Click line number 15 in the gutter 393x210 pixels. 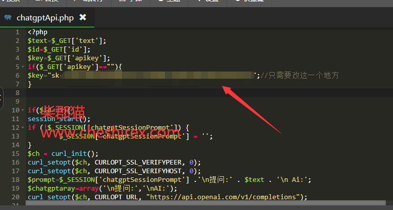15,153
